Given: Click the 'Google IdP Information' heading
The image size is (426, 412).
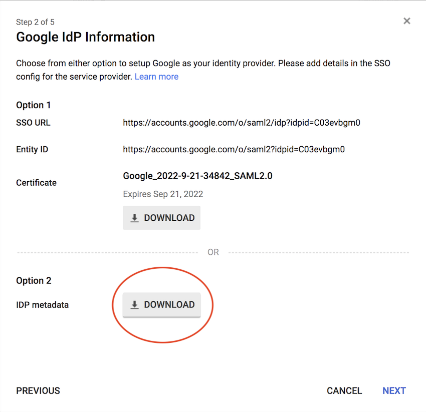Looking at the screenshot, I should coord(85,37).
